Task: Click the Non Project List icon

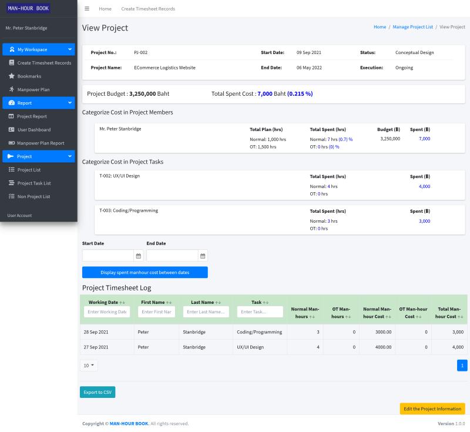Action: click(x=11, y=197)
